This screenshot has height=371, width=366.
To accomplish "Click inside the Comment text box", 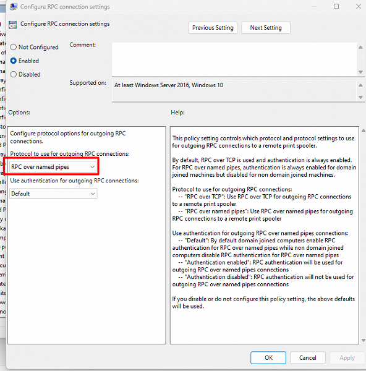I will (234, 59).
